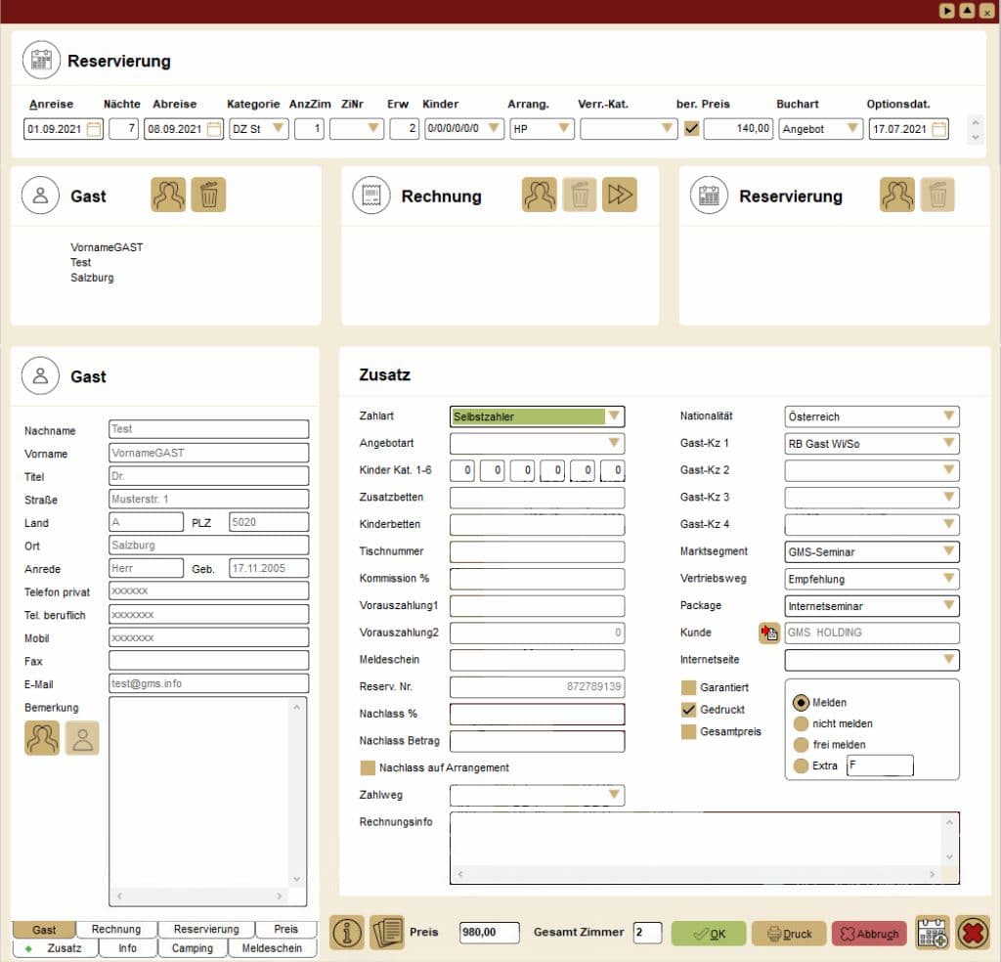Click the double-arrow forward icon in Rechnung panel

pos(620,196)
